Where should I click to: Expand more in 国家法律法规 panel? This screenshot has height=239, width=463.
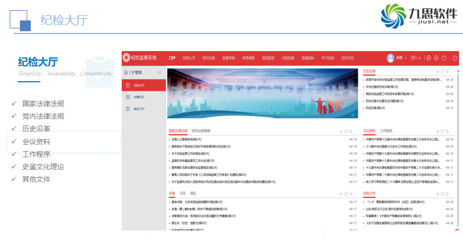(x=351, y=131)
